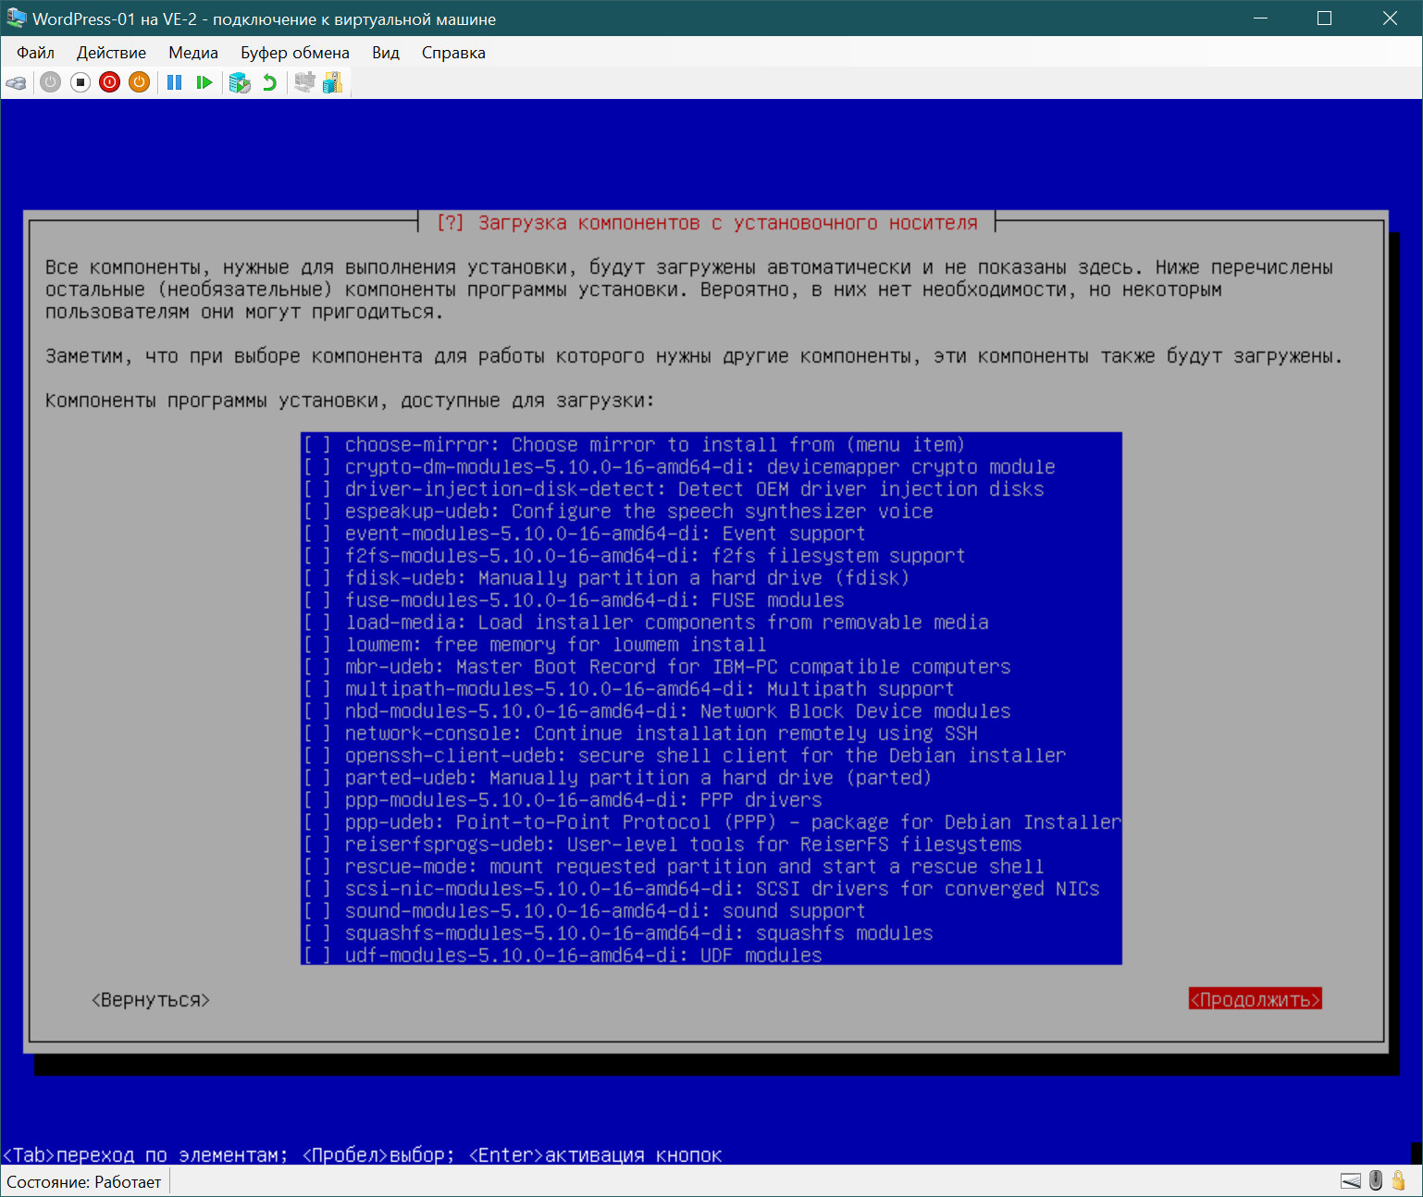Minimize the VM connection window

click(1262, 19)
